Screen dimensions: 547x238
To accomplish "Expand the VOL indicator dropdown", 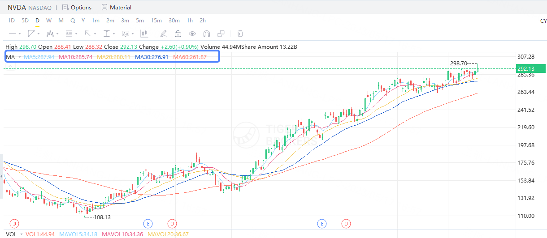I will click(21, 234).
